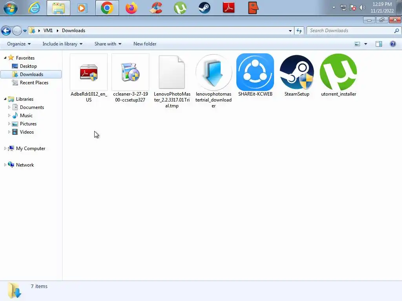The image size is (402, 301).
Task: Select My Computer in sidebar
Action: coord(31,149)
